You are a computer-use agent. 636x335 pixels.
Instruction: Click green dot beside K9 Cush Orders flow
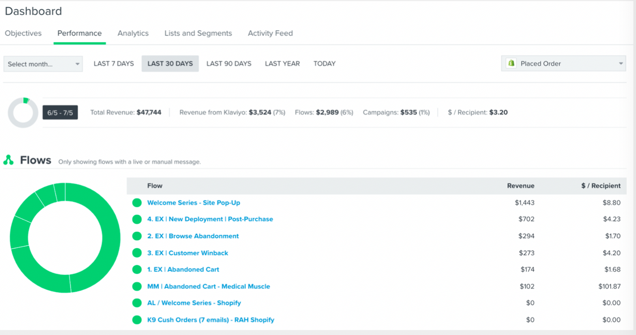[137, 320]
